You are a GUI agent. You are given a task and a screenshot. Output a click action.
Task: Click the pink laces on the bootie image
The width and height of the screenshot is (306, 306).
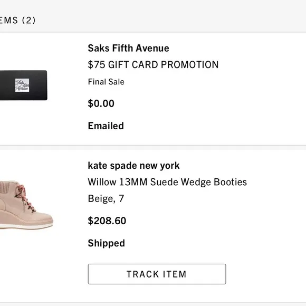pos(25,198)
